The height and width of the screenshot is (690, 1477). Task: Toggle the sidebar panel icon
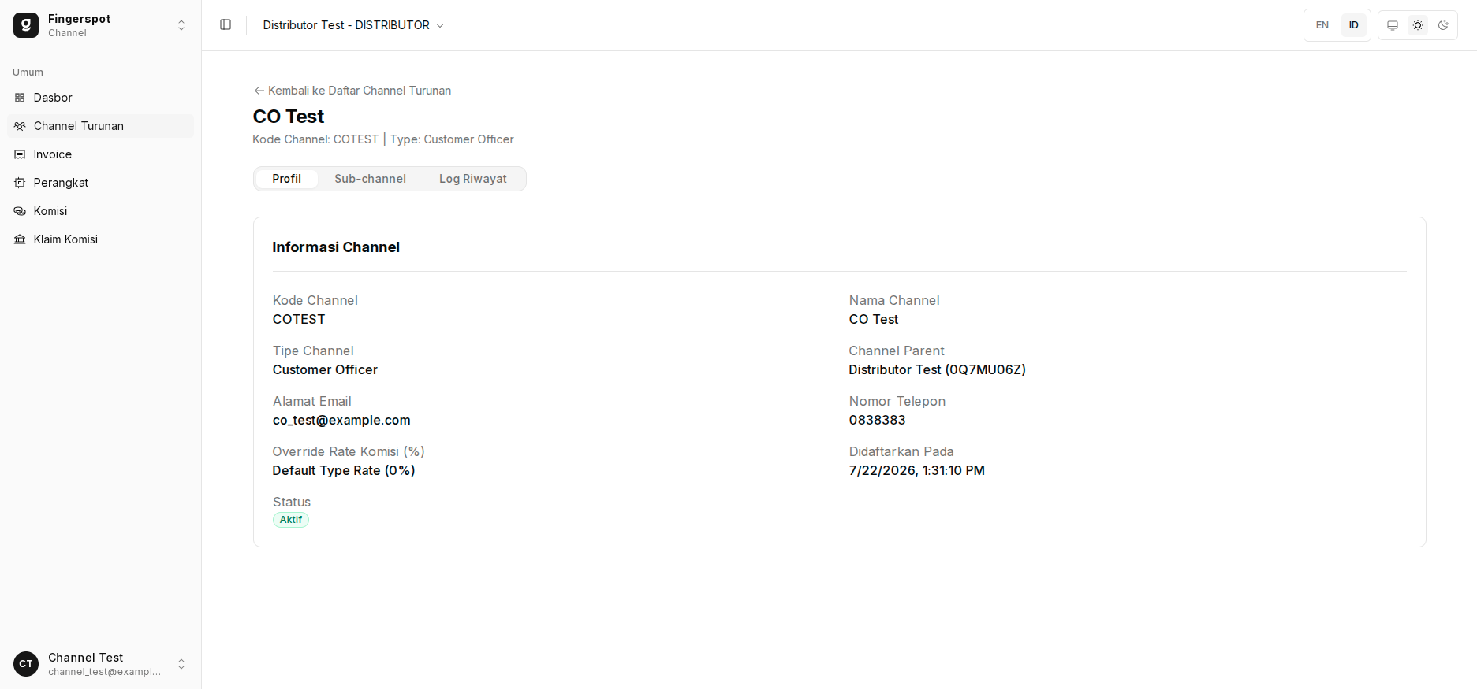tap(226, 25)
